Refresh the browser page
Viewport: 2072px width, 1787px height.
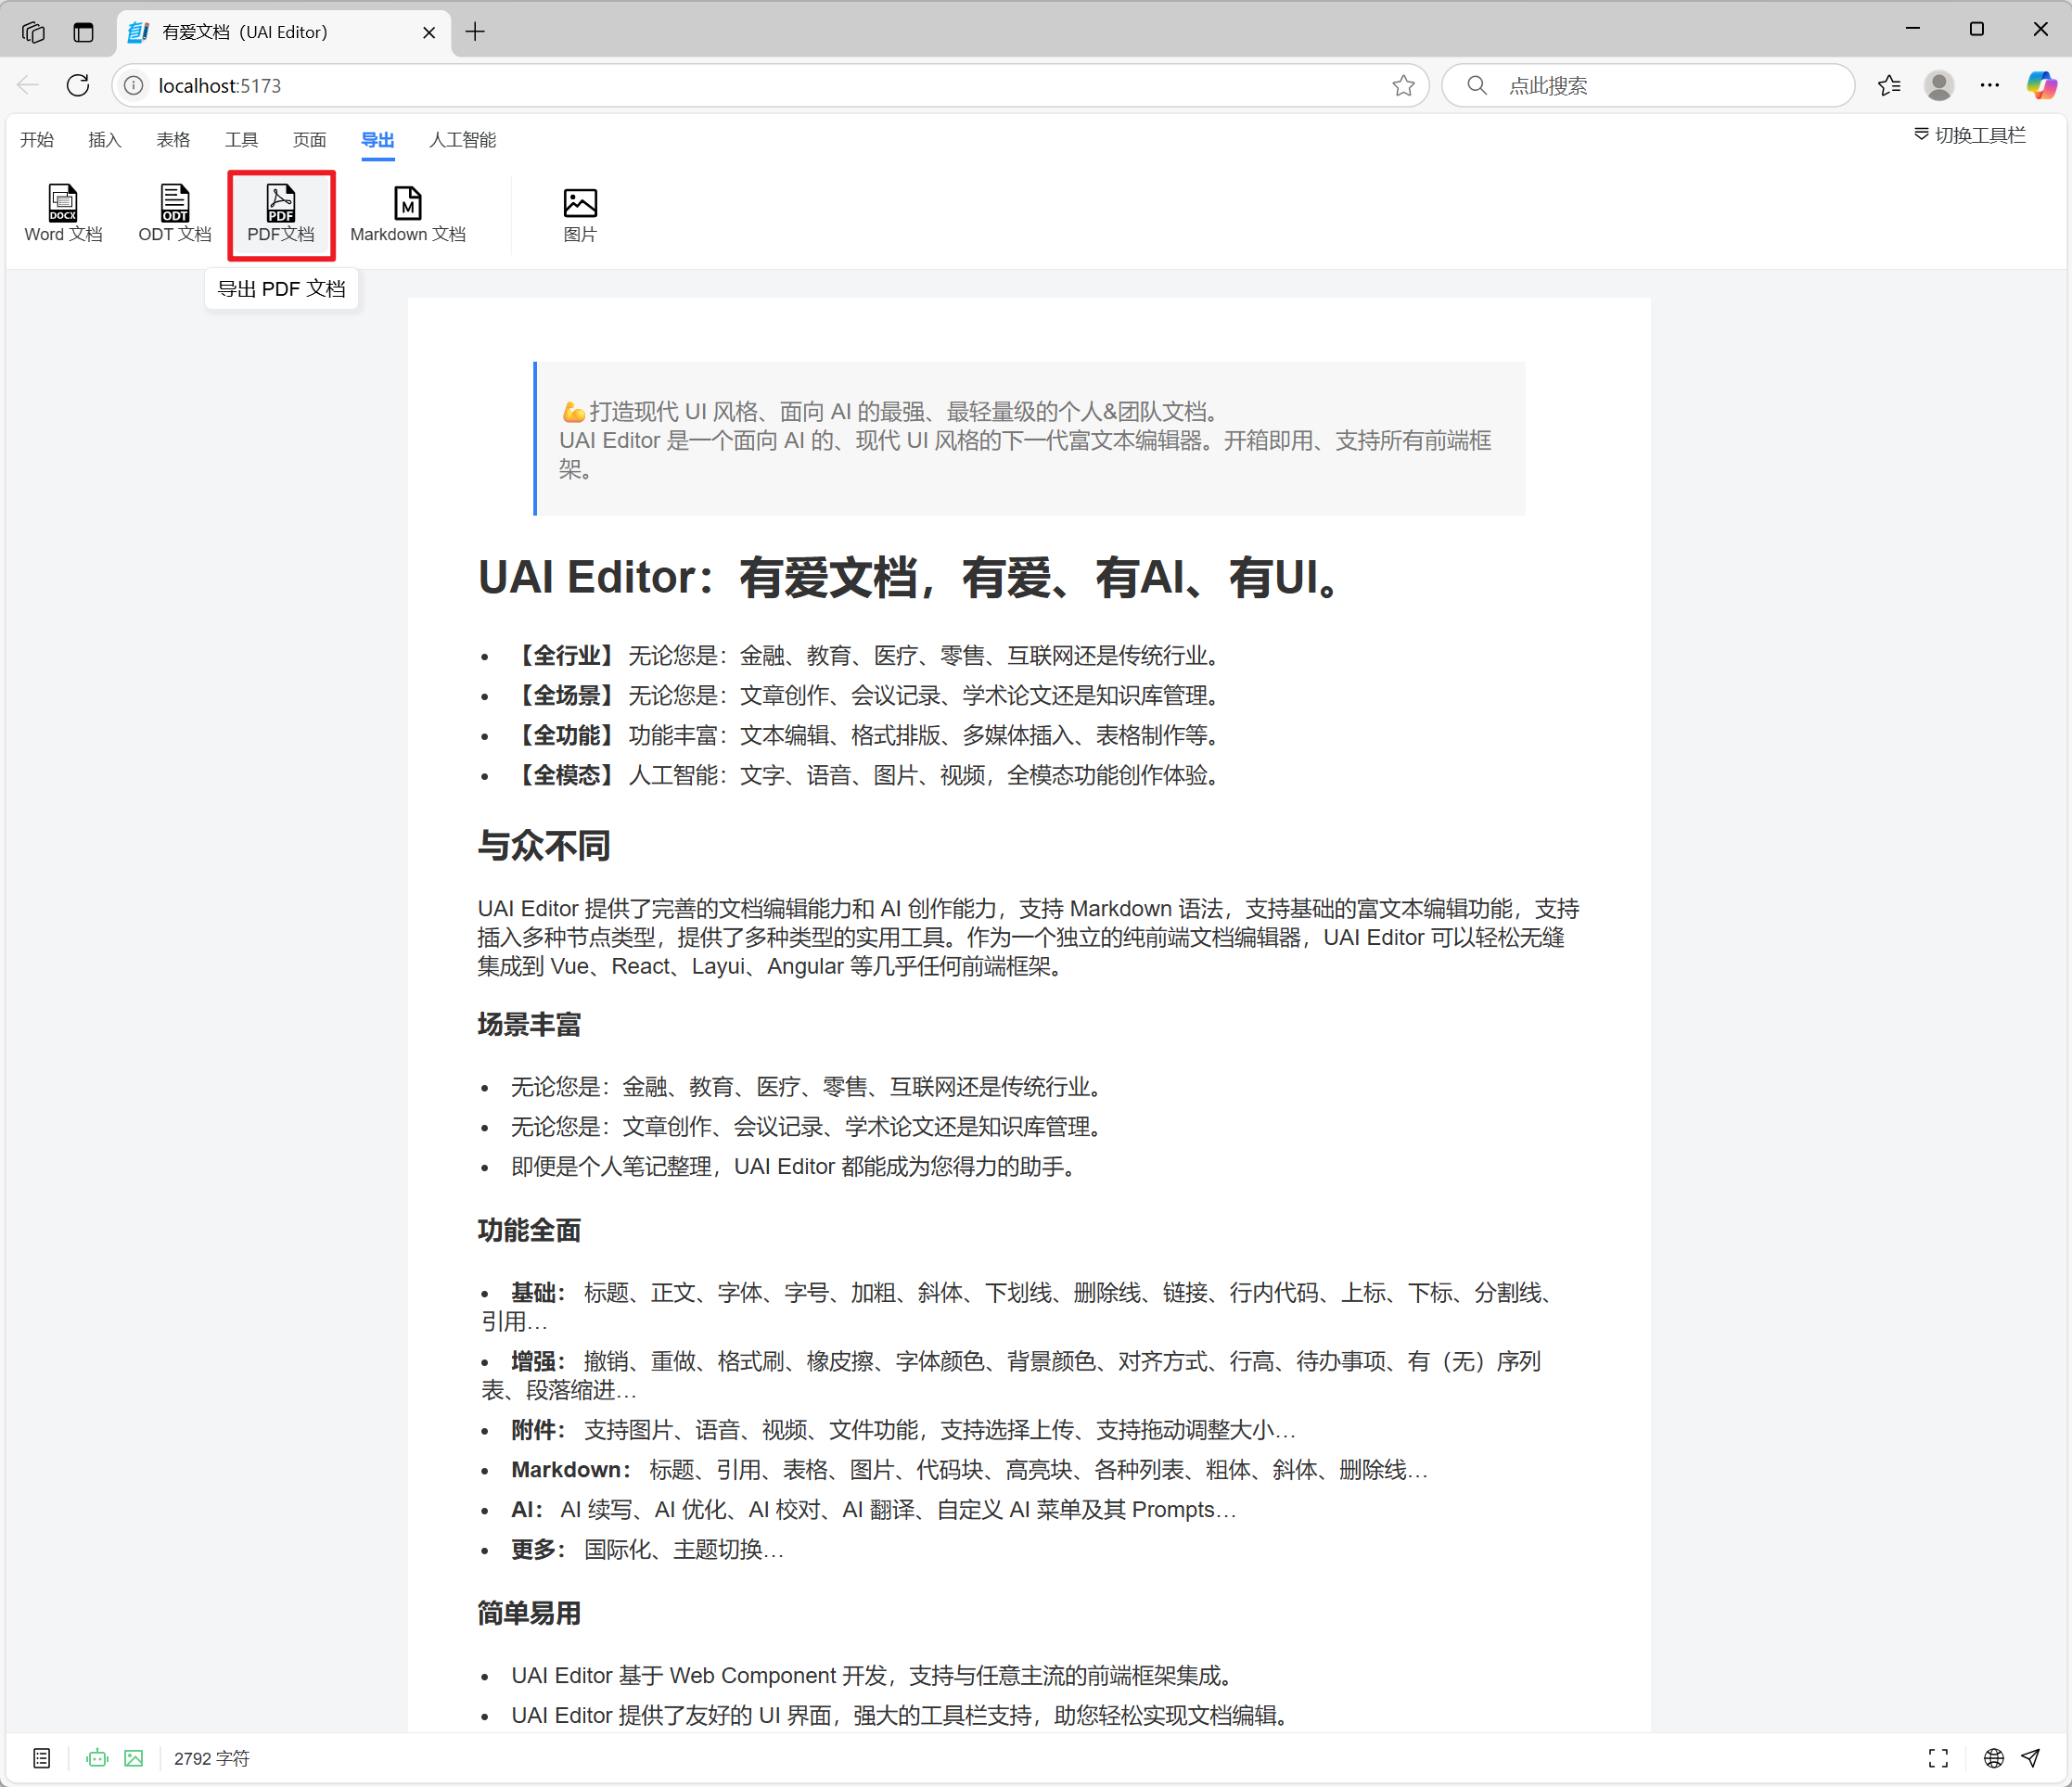tap(78, 85)
